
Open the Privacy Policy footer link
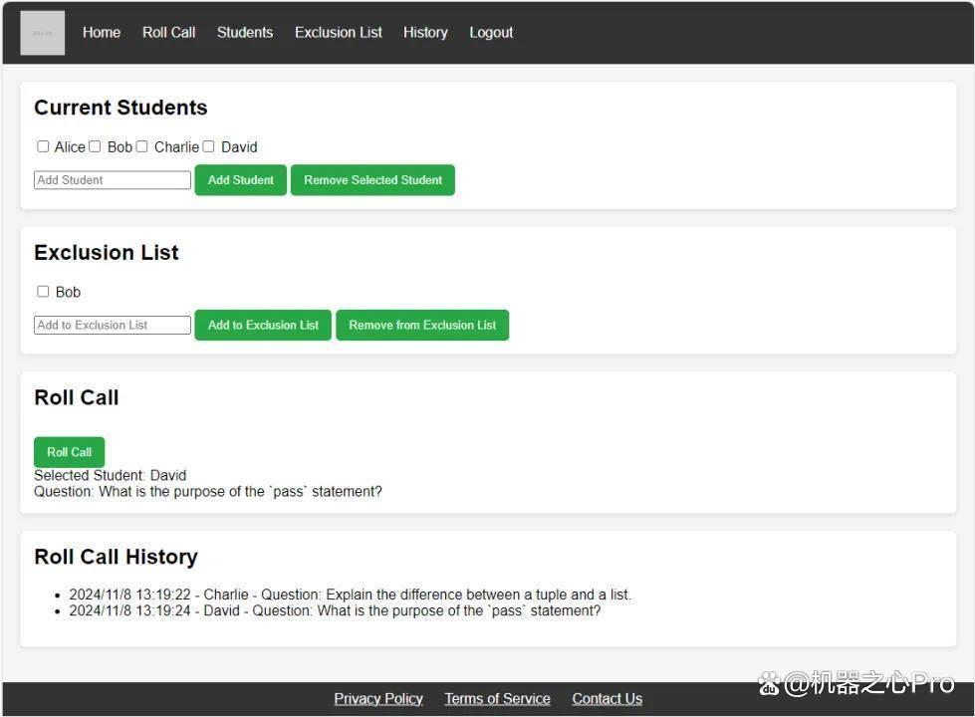point(378,698)
